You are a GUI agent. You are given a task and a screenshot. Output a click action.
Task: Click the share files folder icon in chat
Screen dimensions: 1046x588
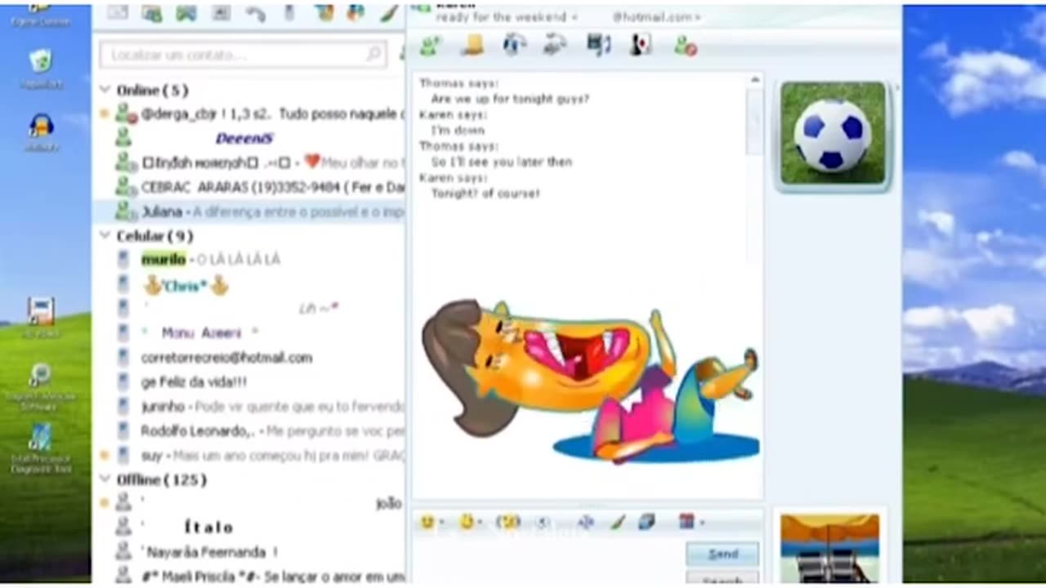click(472, 46)
